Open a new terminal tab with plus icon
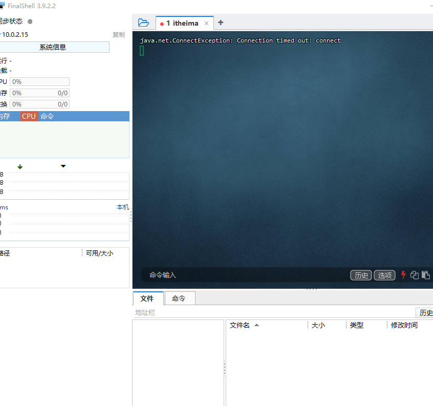This screenshot has height=406, width=433. click(x=220, y=23)
